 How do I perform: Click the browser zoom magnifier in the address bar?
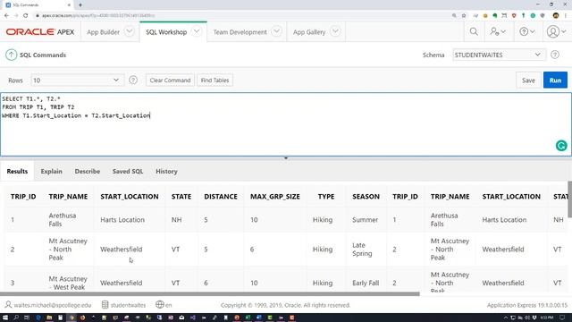click(454, 15)
